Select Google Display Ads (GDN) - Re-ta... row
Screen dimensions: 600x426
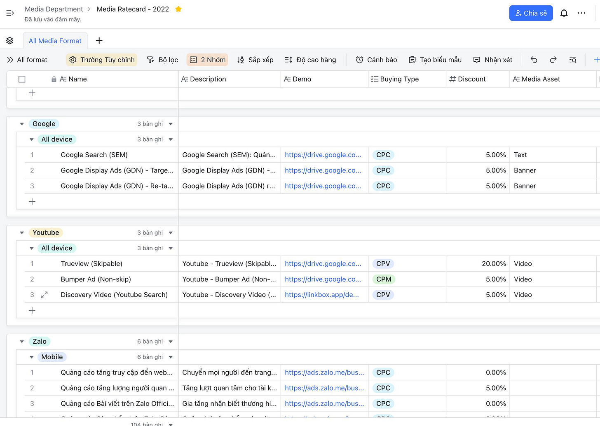tap(117, 186)
